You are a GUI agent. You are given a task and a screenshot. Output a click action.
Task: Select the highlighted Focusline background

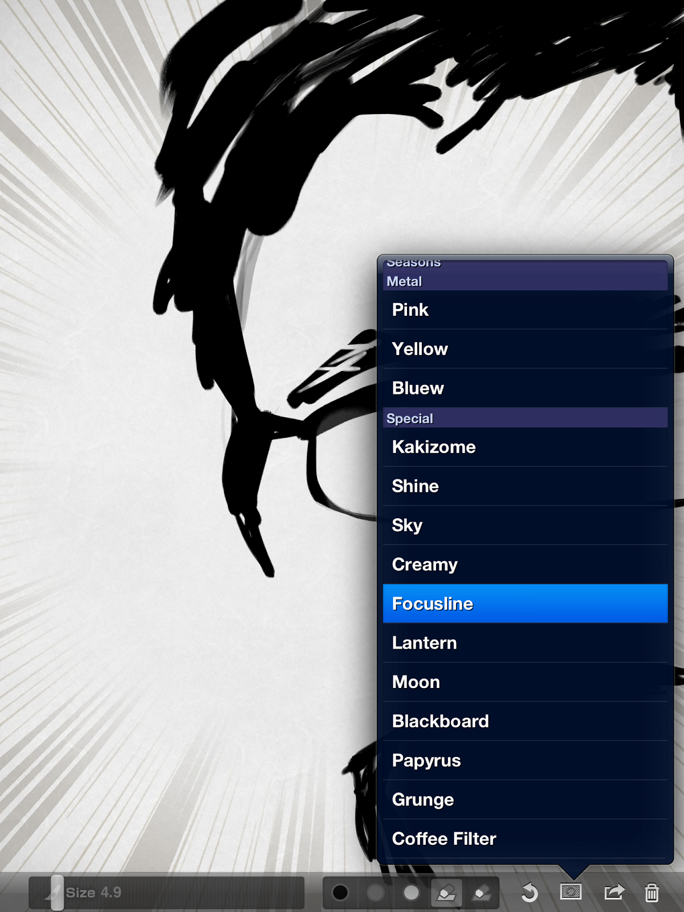pos(525,604)
